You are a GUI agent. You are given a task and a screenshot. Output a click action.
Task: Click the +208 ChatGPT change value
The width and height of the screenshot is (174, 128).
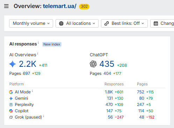pos(122,65)
